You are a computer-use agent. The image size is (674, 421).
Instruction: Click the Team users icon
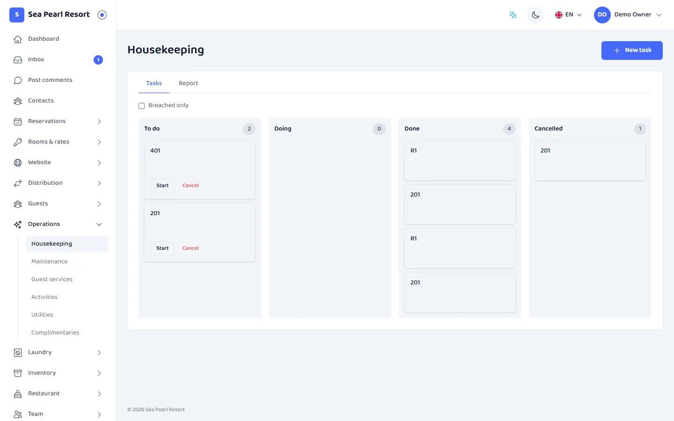pos(18,414)
